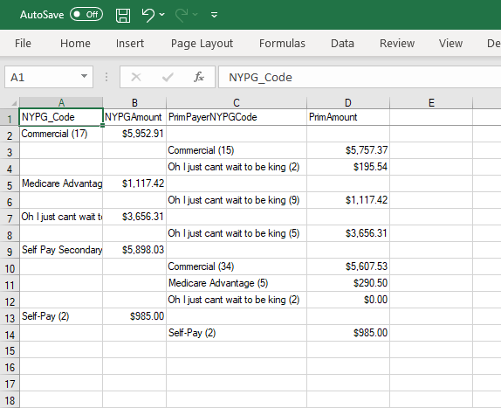Open Customize Quick Access Toolbar dropdown
Screen dimensions: 501x408
pos(215,15)
